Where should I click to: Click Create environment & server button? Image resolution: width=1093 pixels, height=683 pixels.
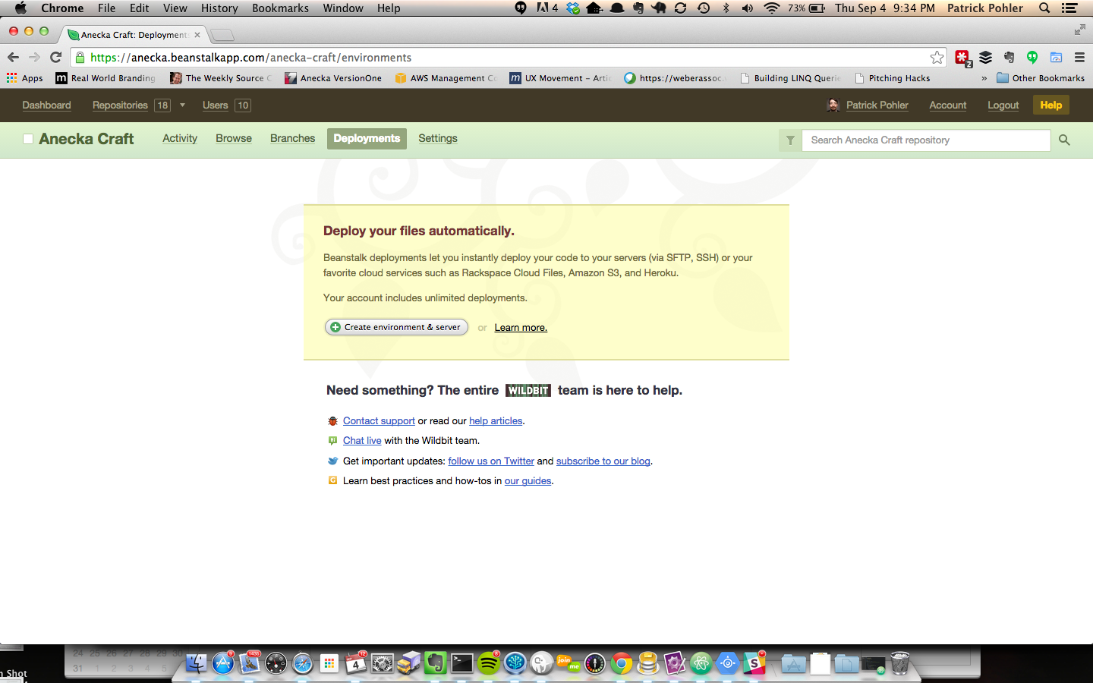tap(396, 327)
